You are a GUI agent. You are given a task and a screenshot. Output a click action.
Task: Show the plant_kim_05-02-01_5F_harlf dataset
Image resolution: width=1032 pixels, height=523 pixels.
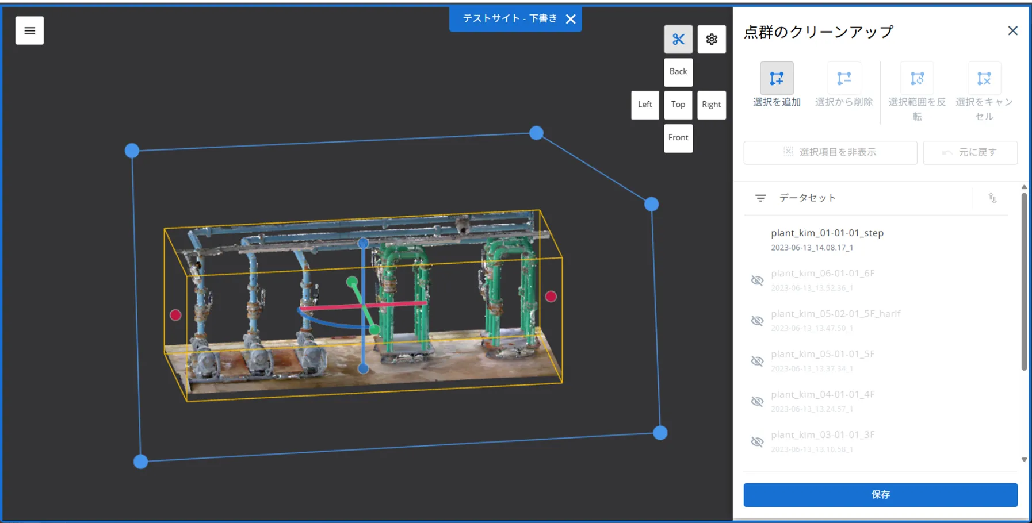[x=757, y=321]
